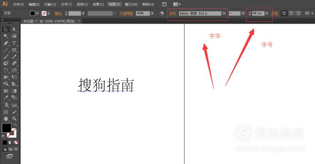315x164 pixels.
Task: Expand the stroke weight dropdown
Action: pyautogui.click(x=83, y=14)
